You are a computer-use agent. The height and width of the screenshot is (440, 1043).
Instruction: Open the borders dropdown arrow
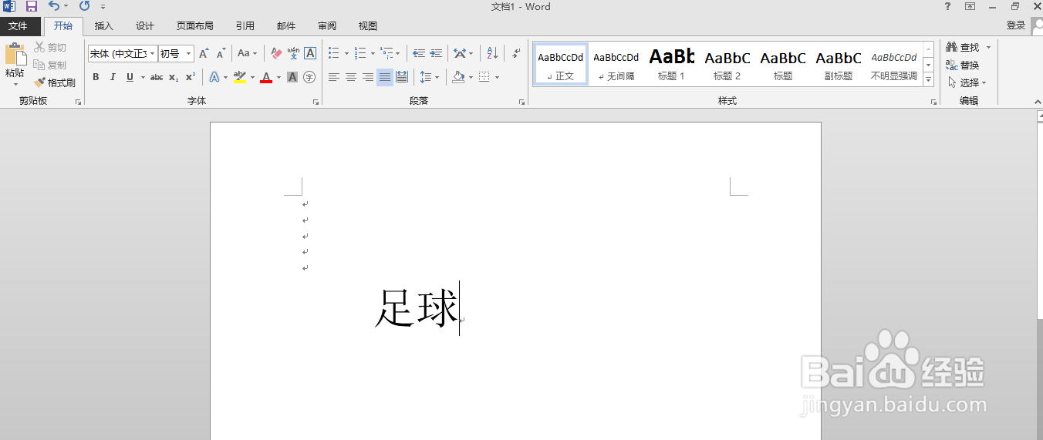(x=497, y=77)
